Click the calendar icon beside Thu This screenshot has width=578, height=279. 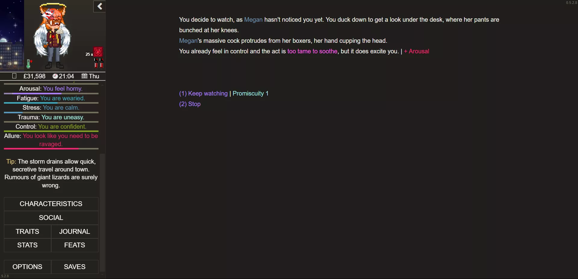(84, 76)
